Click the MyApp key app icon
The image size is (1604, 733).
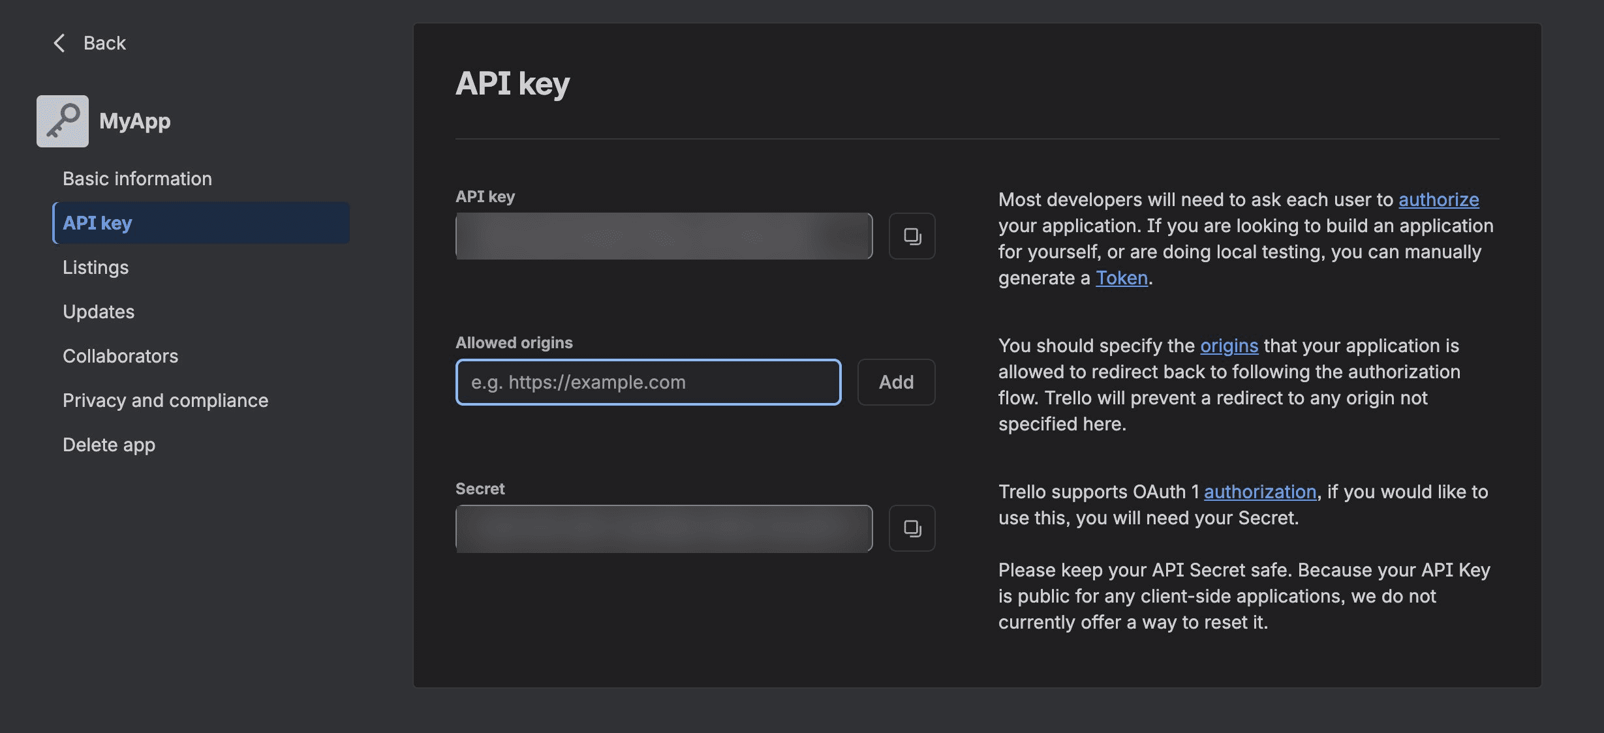63,121
